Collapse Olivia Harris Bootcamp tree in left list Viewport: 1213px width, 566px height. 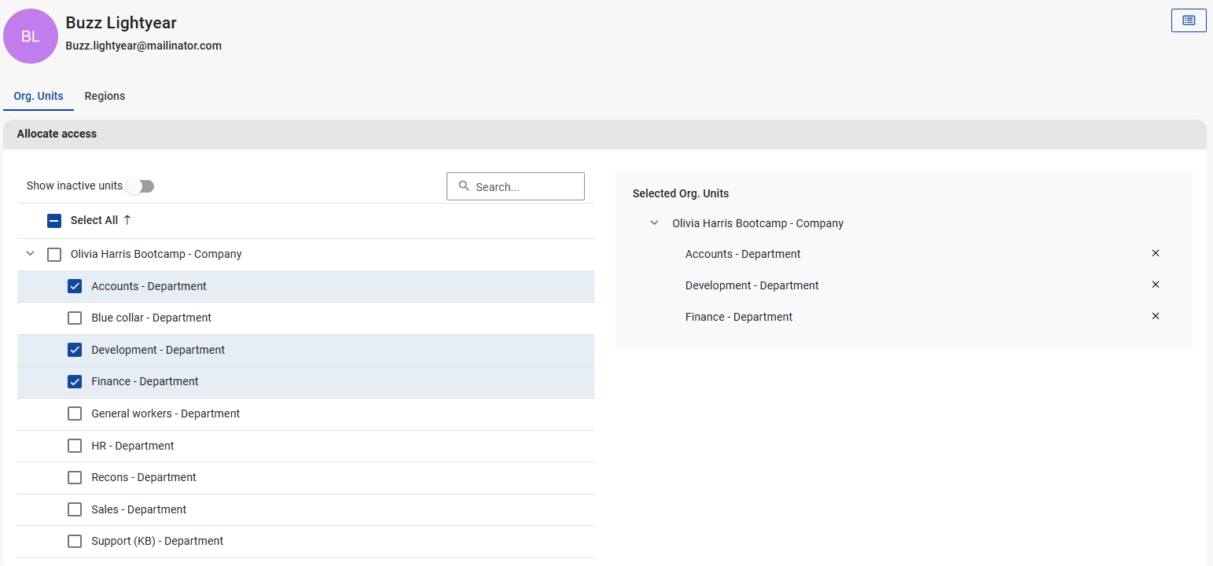[31, 254]
